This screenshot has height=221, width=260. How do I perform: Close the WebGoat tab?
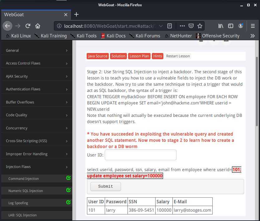(x=66, y=15)
